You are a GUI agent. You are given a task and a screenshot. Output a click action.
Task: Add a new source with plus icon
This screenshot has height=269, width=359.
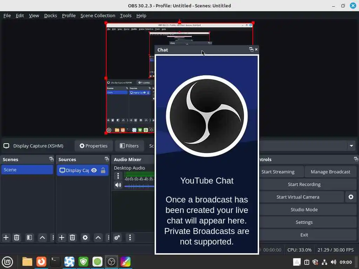[62, 237]
